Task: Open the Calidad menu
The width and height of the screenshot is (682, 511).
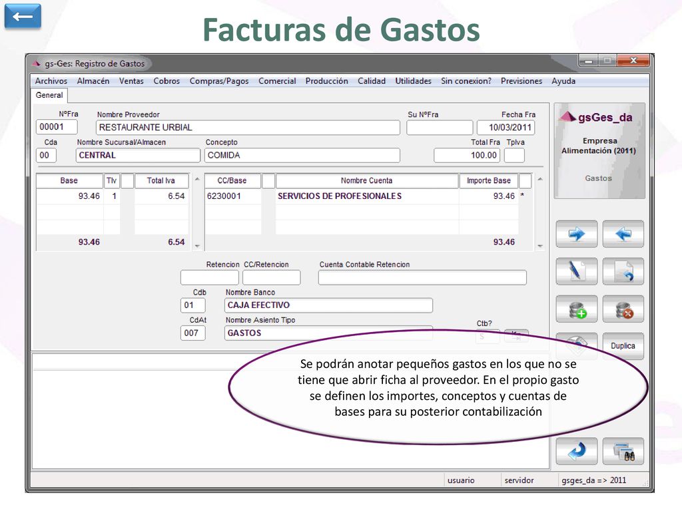Action: (x=372, y=81)
